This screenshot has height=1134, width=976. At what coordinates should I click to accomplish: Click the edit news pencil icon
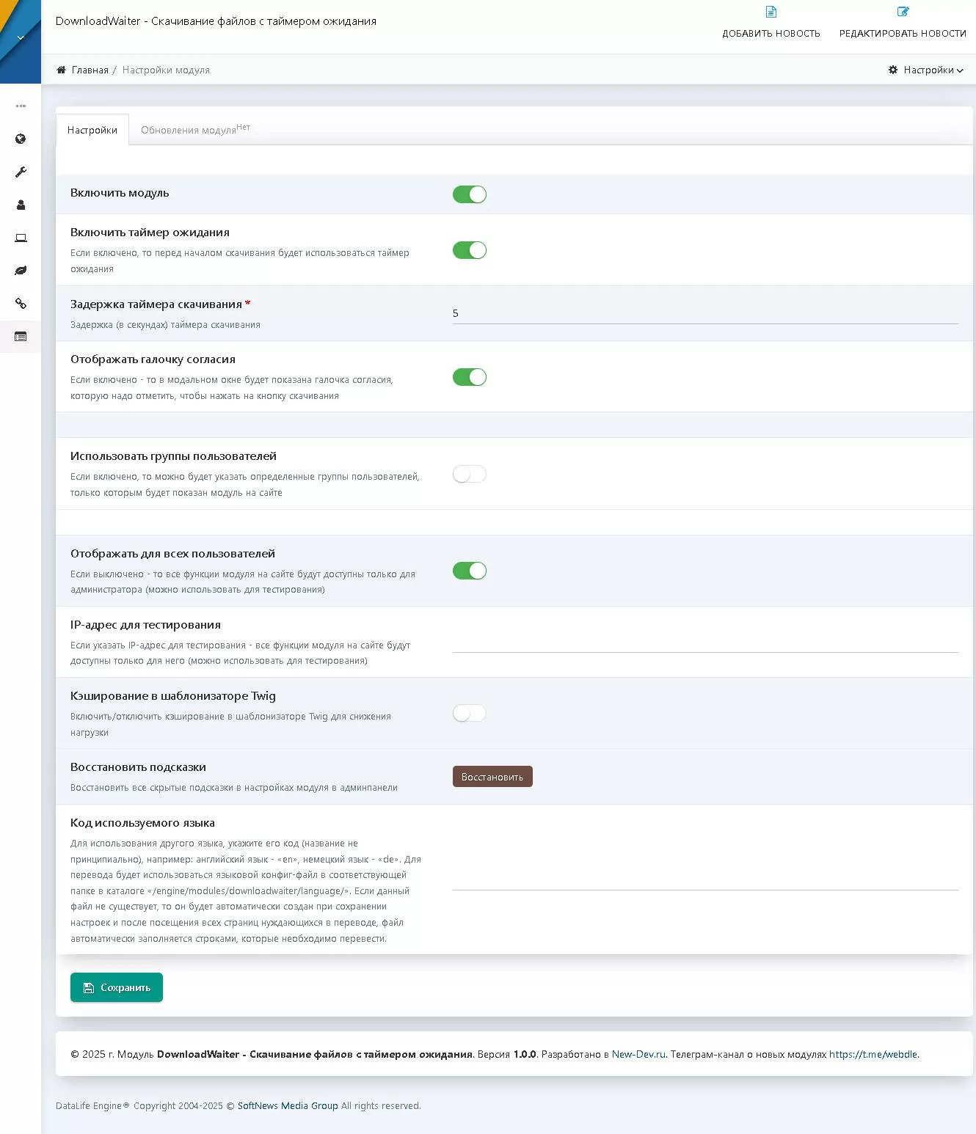click(903, 12)
